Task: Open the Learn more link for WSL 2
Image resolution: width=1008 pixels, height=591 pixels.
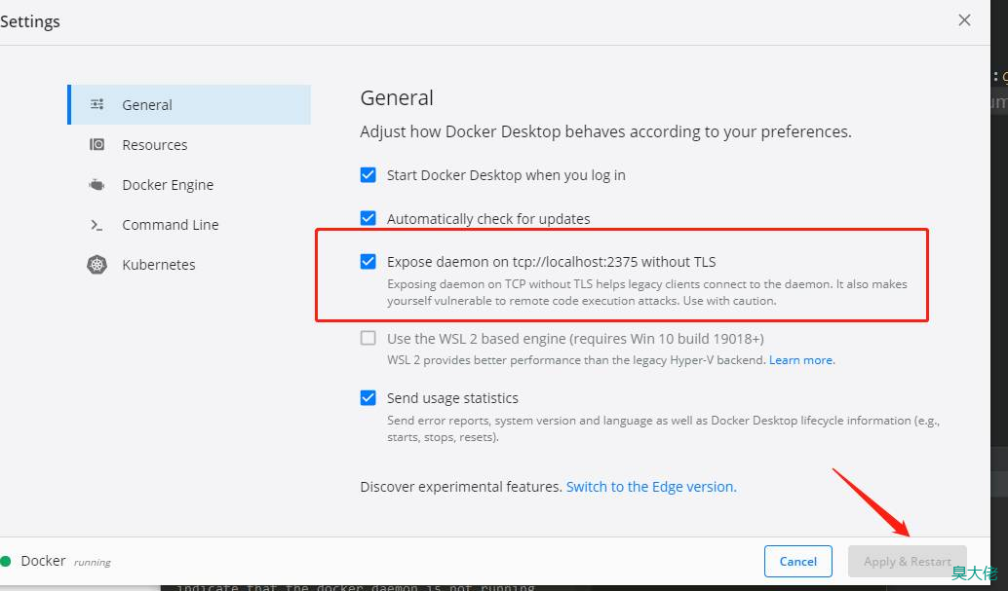Action: (x=801, y=359)
